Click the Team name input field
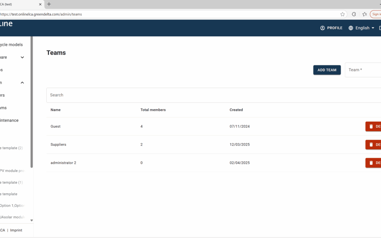Screen dimensions: 381x238 coord(363,70)
